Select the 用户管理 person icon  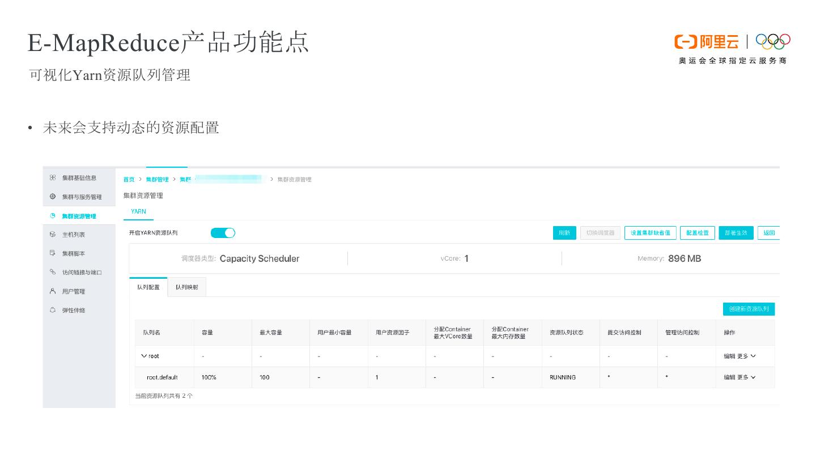point(53,291)
